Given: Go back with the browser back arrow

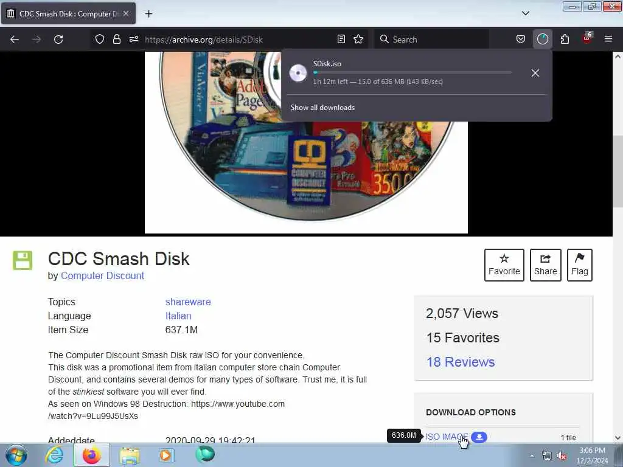Looking at the screenshot, I should pos(15,40).
